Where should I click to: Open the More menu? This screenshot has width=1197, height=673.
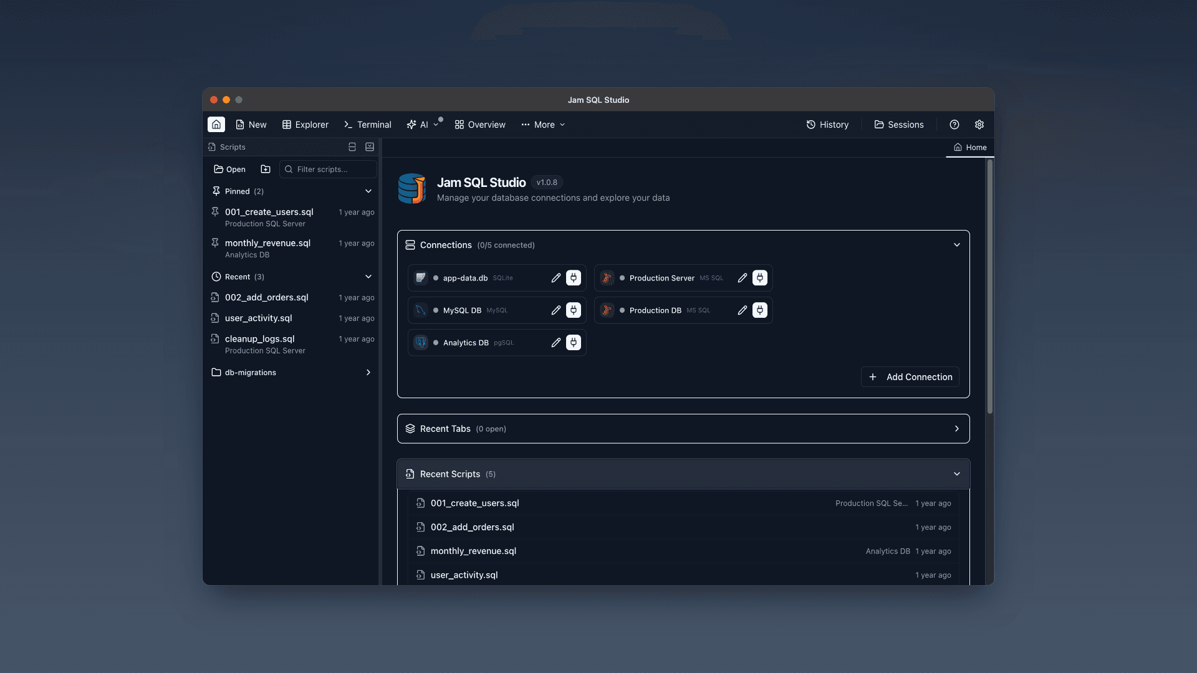[x=542, y=125]
